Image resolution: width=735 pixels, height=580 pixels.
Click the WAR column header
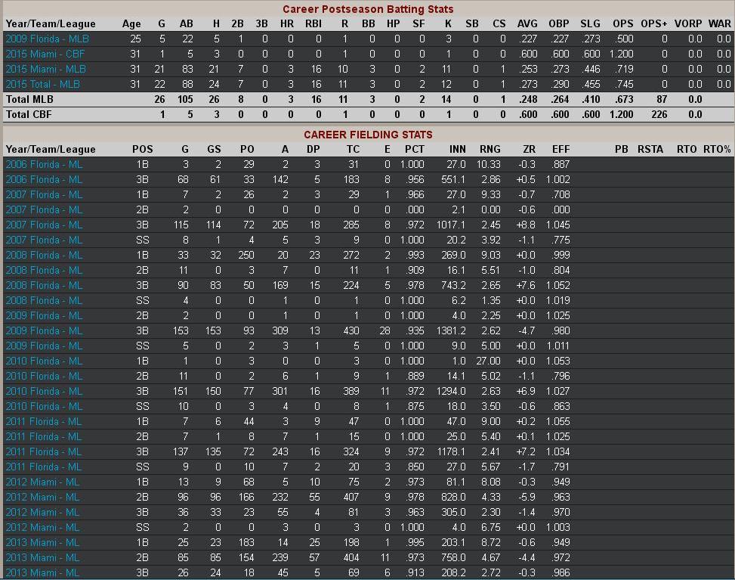[x=719, y=23]
